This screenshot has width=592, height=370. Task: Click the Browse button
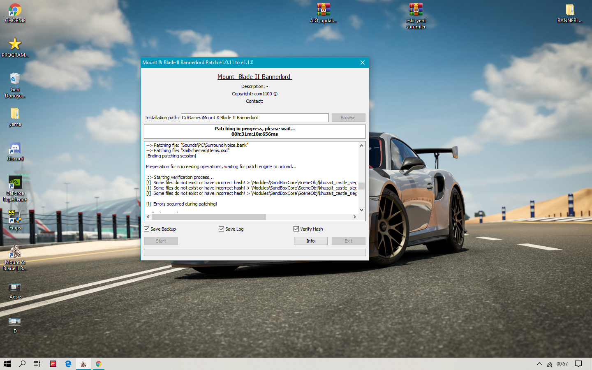(349, 118)
